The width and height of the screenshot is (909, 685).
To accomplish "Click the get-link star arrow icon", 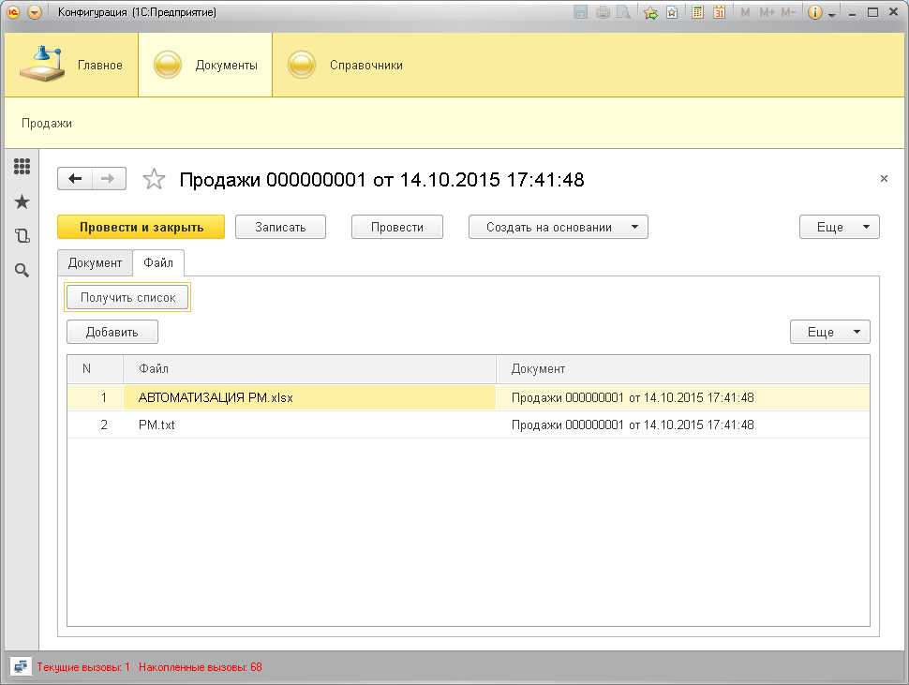I will coord(650,12).
